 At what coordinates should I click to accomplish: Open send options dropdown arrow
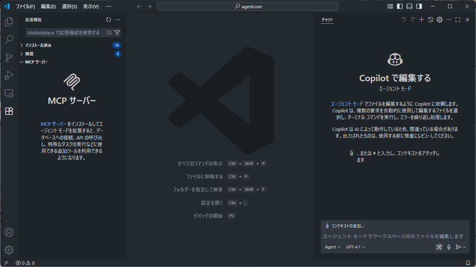coord(464,247)
